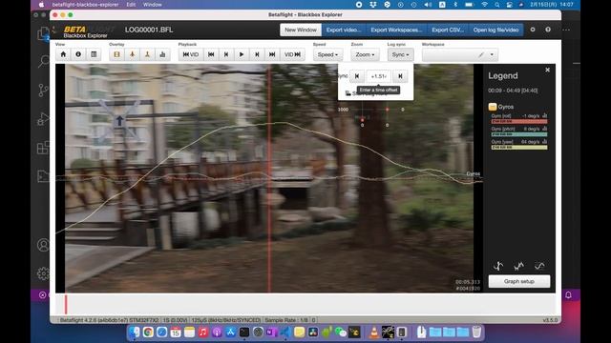Select the Gyro [pitch] teal swatch
Viewport: 611px width, 343px height.
tap(519, 134)
